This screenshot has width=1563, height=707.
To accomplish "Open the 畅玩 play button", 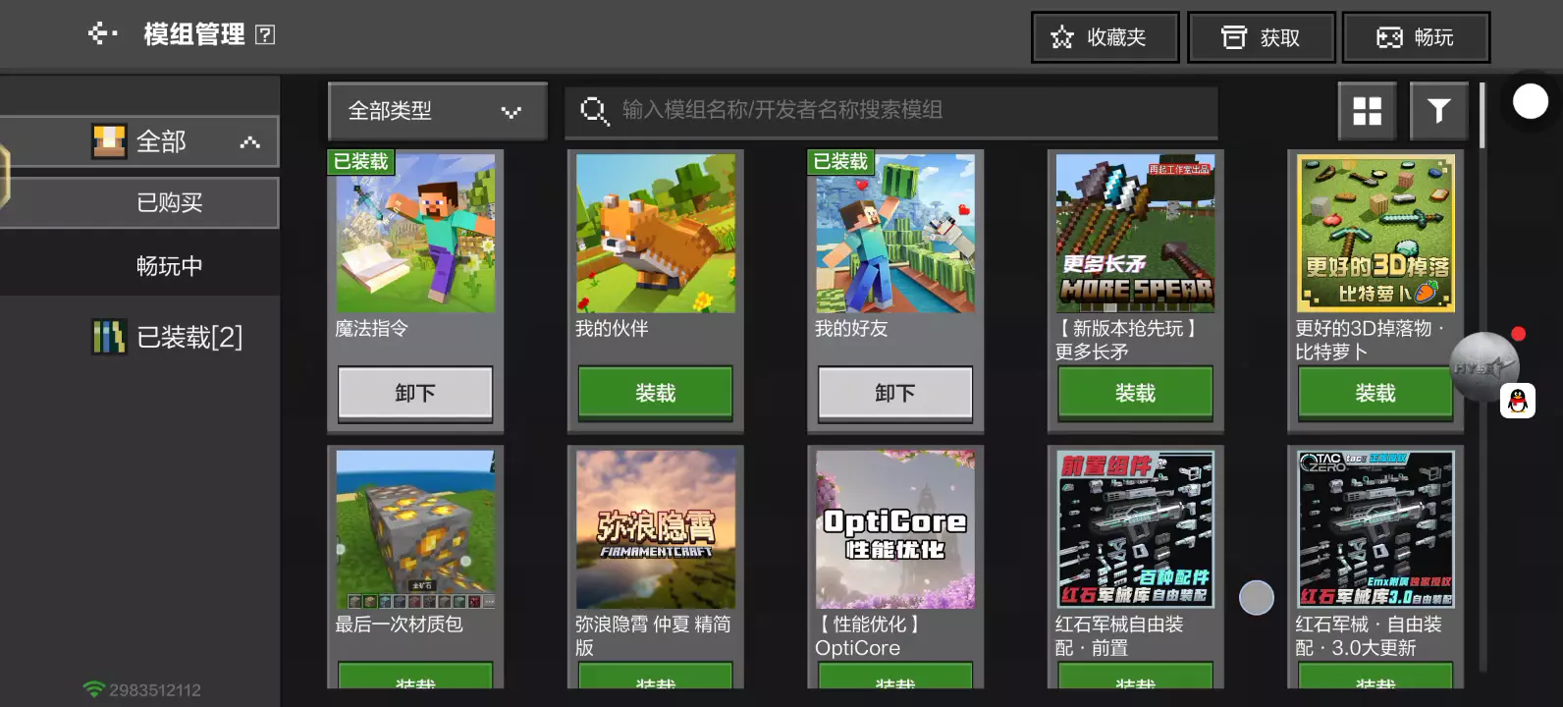I will (1416, 37).
